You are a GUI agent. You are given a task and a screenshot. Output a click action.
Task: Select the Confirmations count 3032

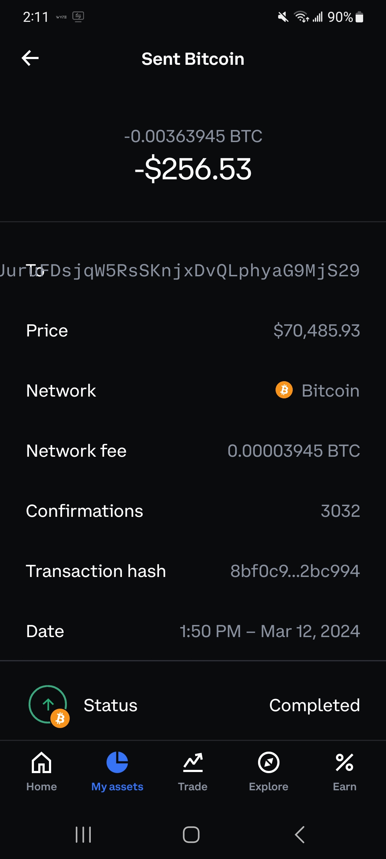pos(340,511)
